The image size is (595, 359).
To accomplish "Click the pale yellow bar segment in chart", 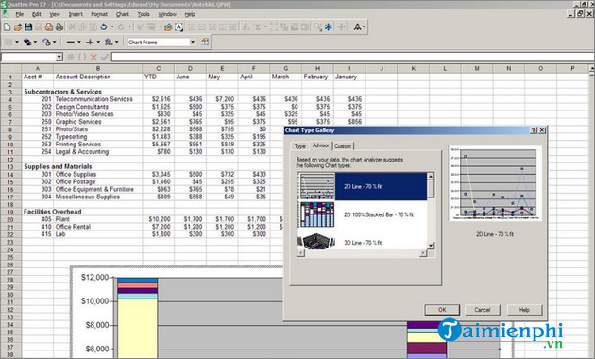I will click(x=137, y=328).
